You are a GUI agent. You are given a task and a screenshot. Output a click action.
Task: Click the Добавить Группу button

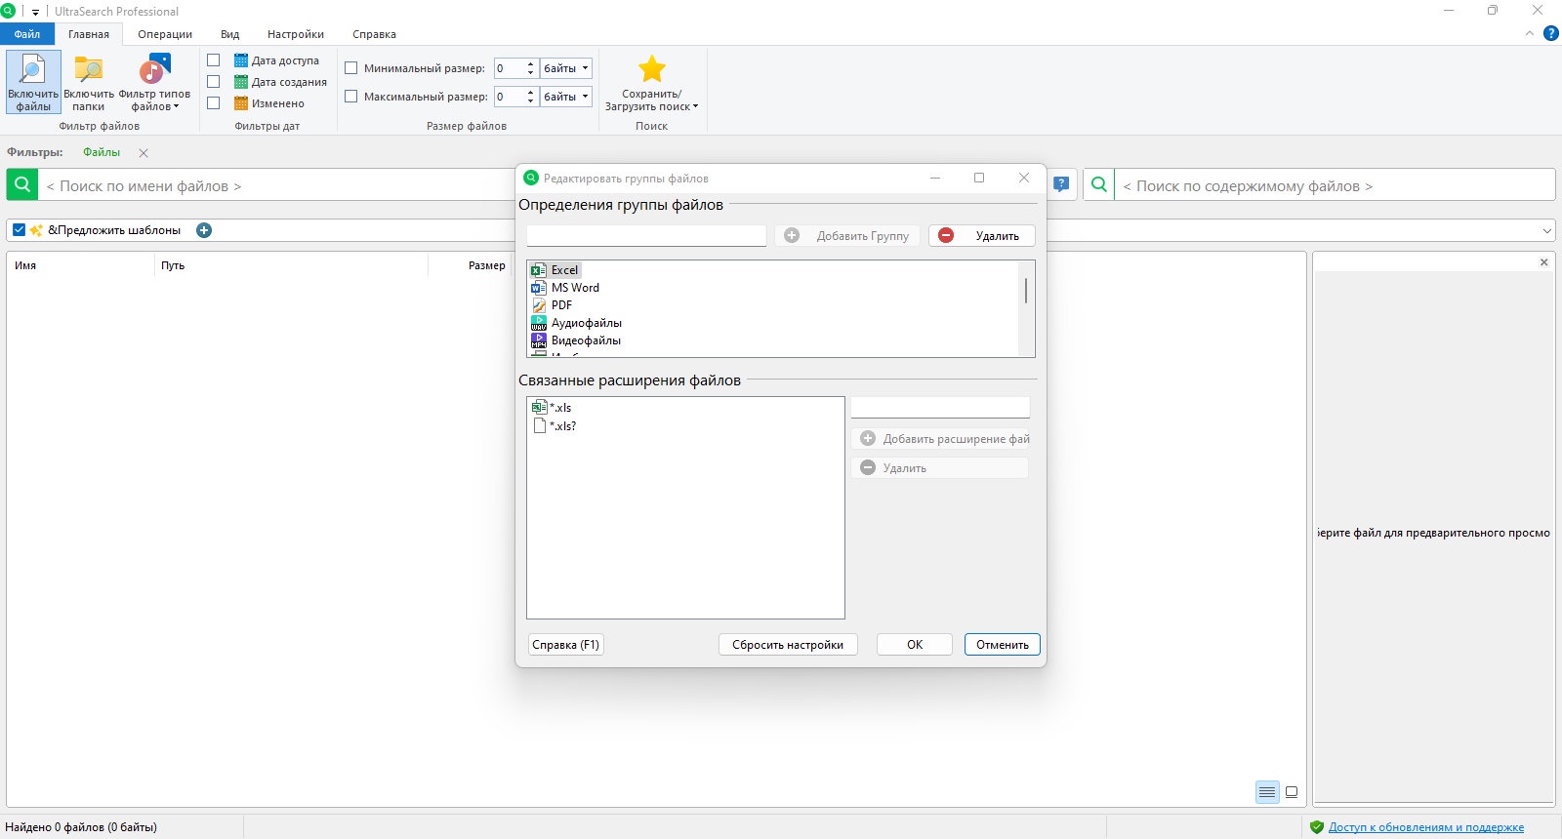pyautogui.click(x=847, y=236)
